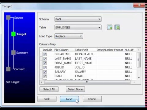Uncheck Include for SALARY row

[x=45, y=72]
